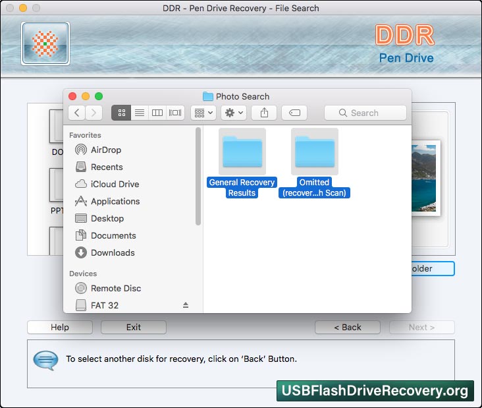This screenshot has width=482, height=408.
Task: Open Applications in the sidebar
Action: [x=115, y=201]
